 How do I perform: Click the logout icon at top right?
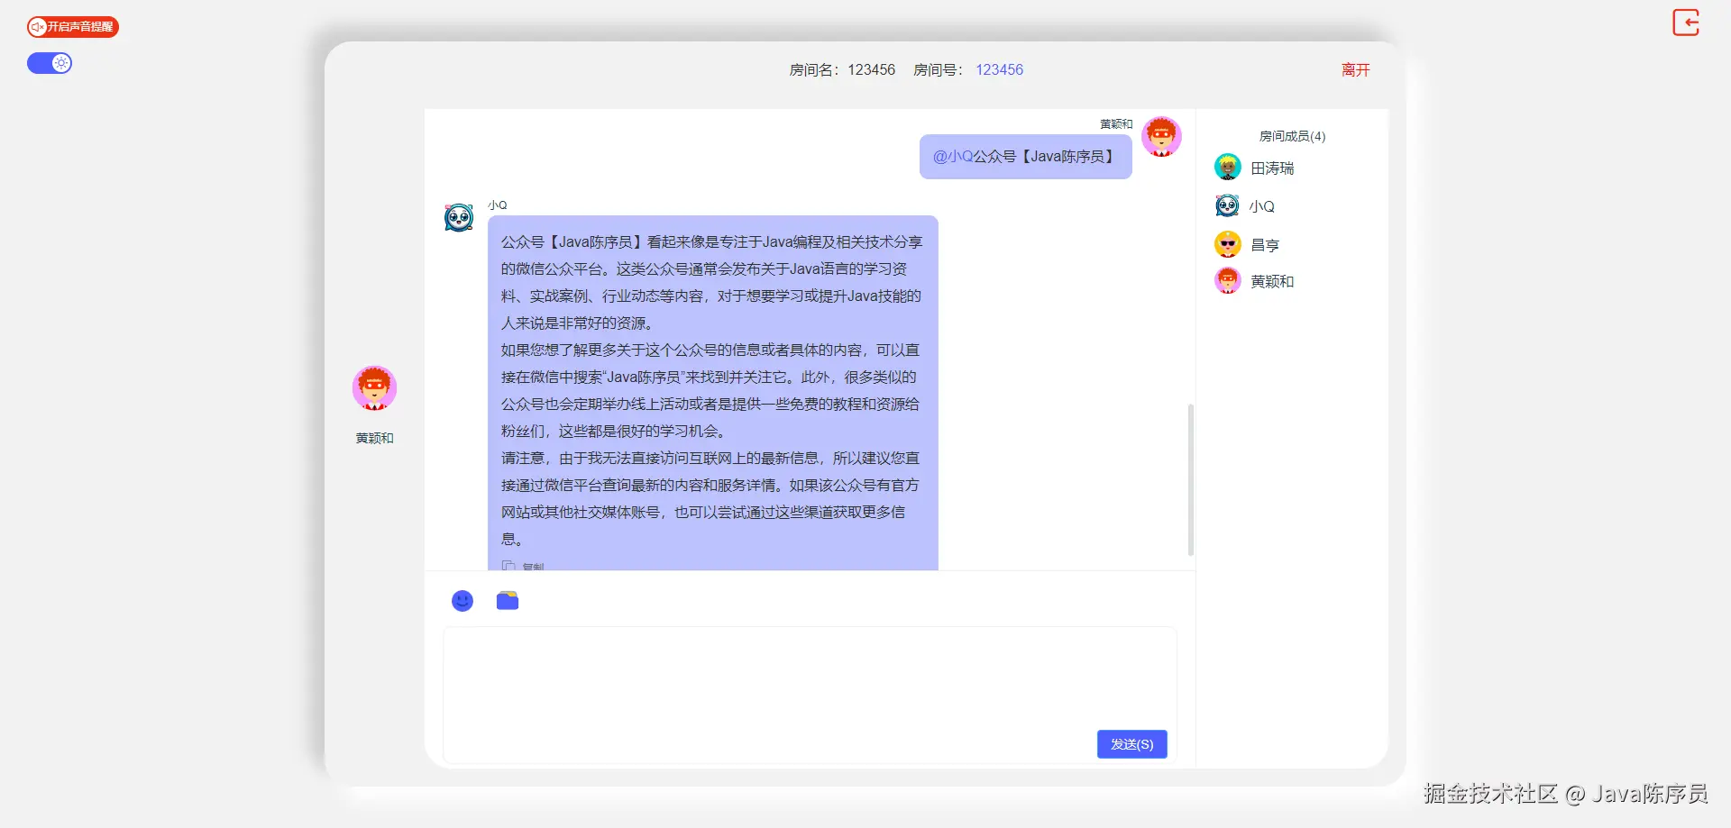[1686, 23]
